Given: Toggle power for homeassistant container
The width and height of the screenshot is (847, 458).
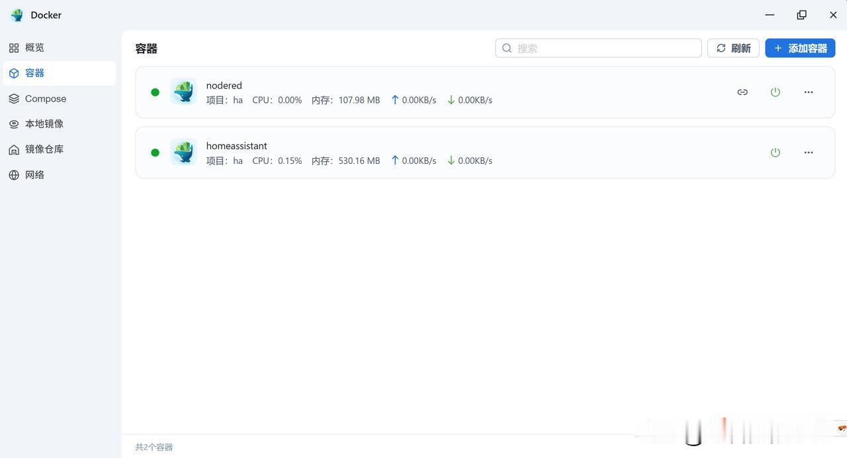Looking at the screenshot, I should click(x=776, y=153).
